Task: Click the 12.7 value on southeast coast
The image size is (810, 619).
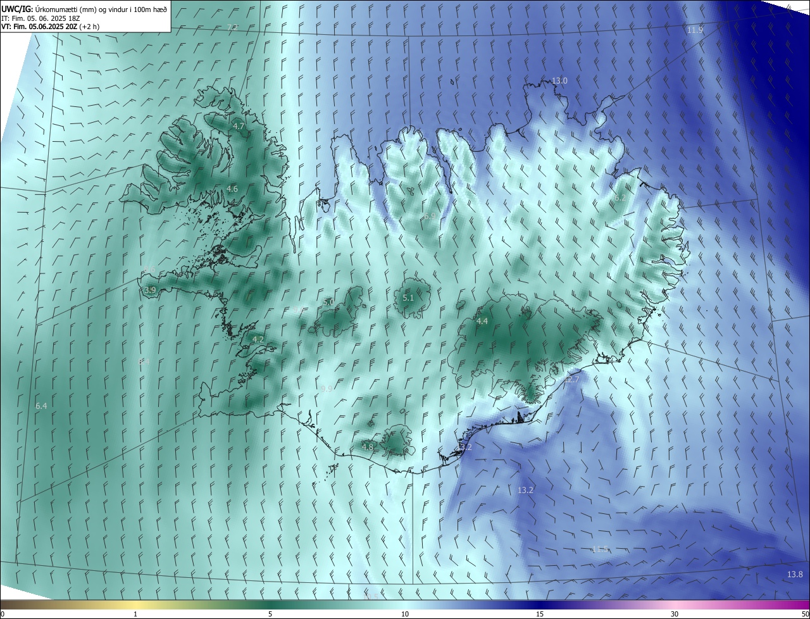Action: click(571, 379)
